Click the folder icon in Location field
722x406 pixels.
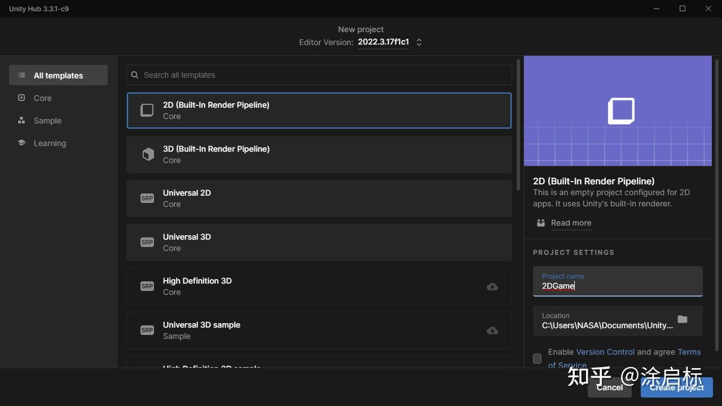click(683, 320)
